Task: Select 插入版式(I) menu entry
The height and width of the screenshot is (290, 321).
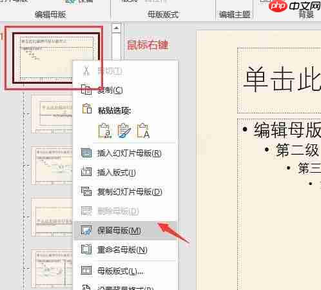Action: coord(125,172)
